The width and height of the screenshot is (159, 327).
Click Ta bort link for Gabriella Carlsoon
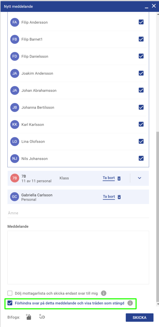coord(109,196)
